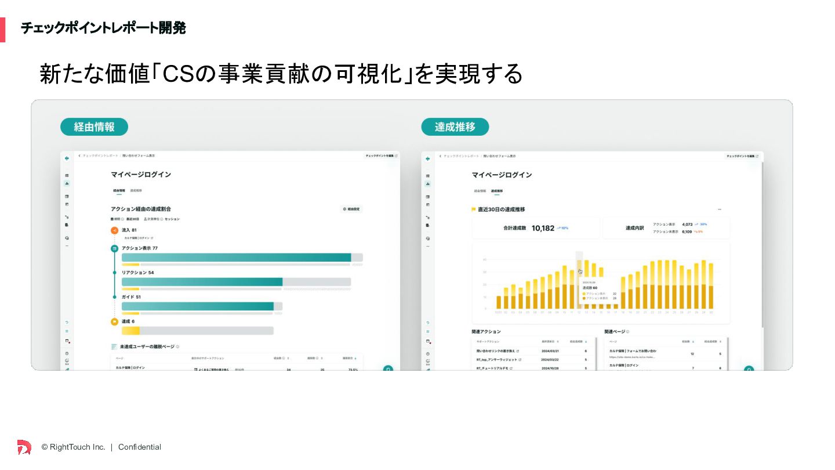Select the 経由情報 tab in the left screenshot

pyautogui.click(x=119, y=190)
